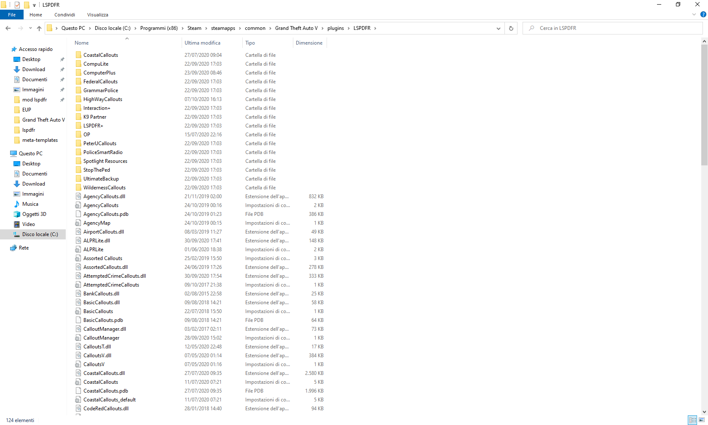Viewport: 708px width, 425px height.
Task: Open Explorer help with question mark icon
Action: (x=703, y=14)
